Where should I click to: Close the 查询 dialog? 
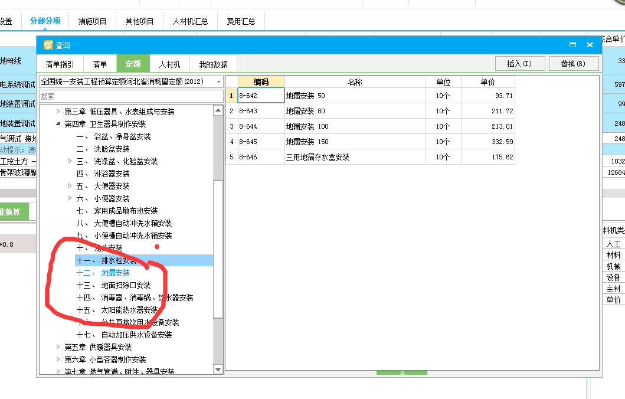[590, 45]
